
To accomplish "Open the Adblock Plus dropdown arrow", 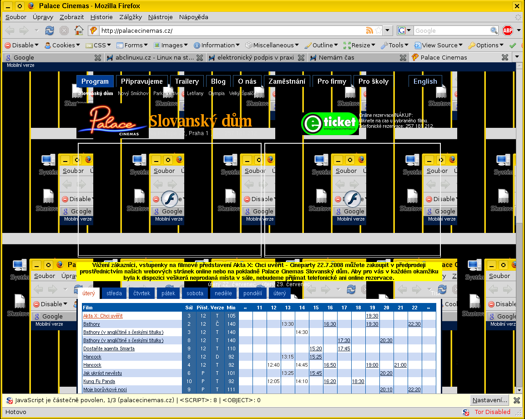I will tap(519, 30).
